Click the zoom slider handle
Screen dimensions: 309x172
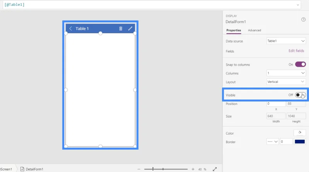coord(153,169)
